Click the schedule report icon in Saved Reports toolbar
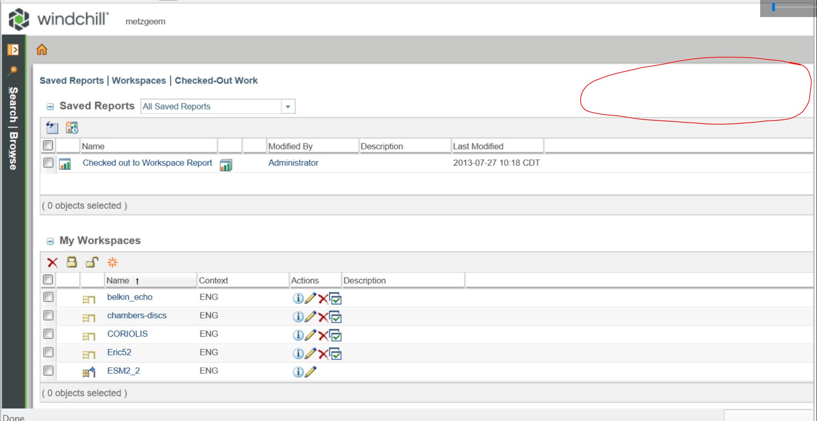817x421 pixels. [72, 128]
